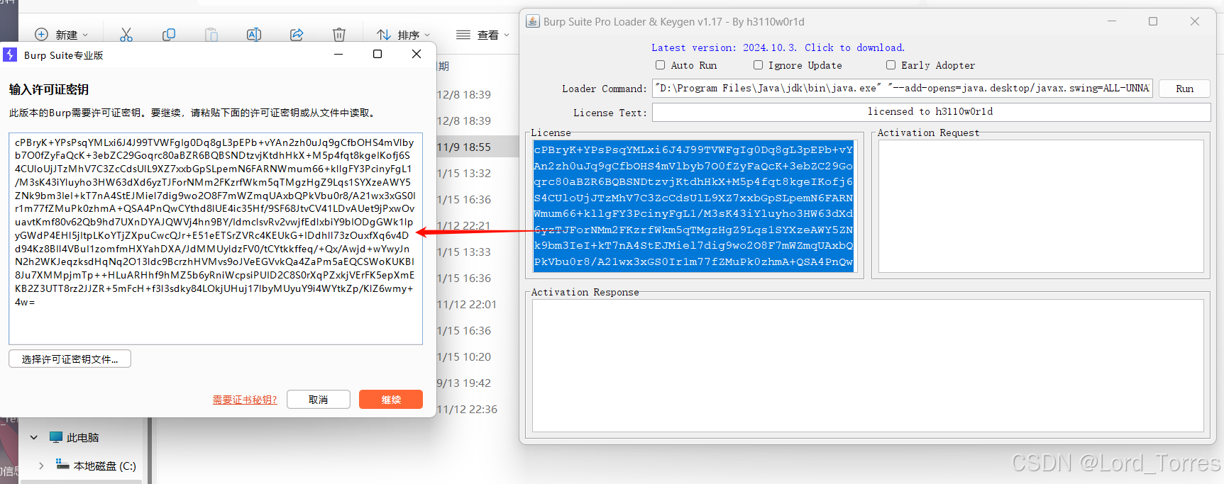Select 此电脑 in the navigation tree
Image resolution: width=1224 pixels, height=484 pixels.
(x=74, y=437)
